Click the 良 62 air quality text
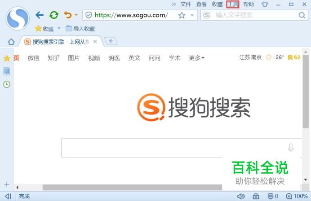311x201 pixels. coord(294,57)
